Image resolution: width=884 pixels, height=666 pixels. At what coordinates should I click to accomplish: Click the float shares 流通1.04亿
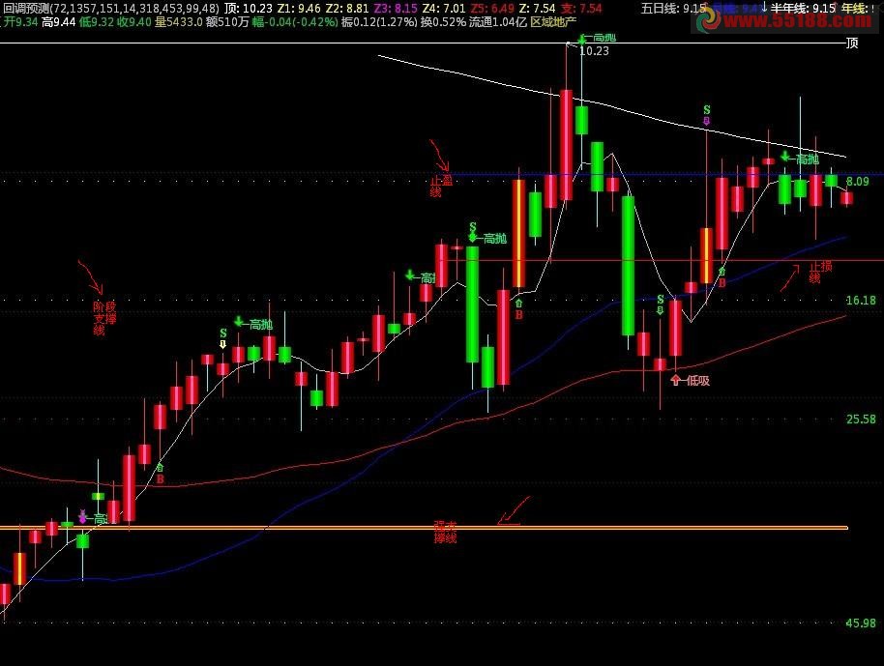coord(498,22)
